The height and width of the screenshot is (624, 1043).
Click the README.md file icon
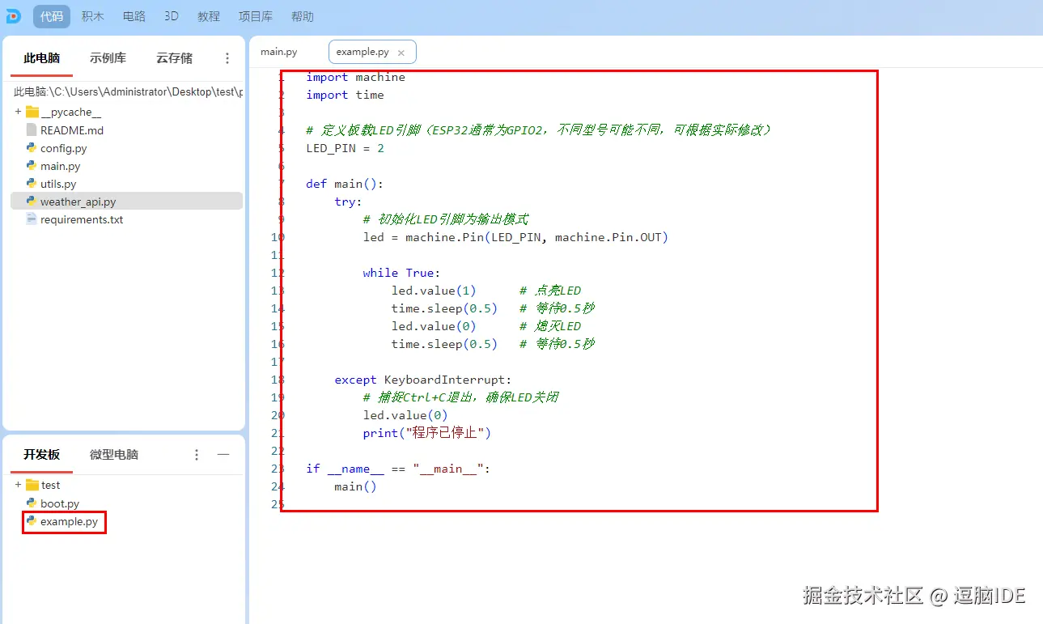[32, 130]
